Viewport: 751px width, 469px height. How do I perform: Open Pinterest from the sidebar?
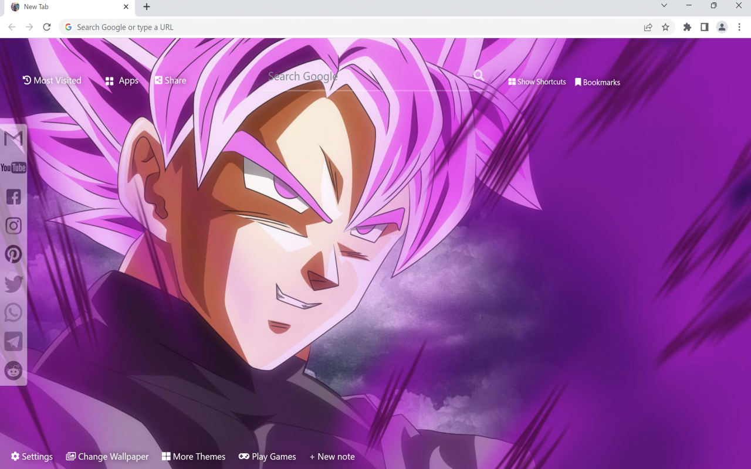[x=13, y=254]
